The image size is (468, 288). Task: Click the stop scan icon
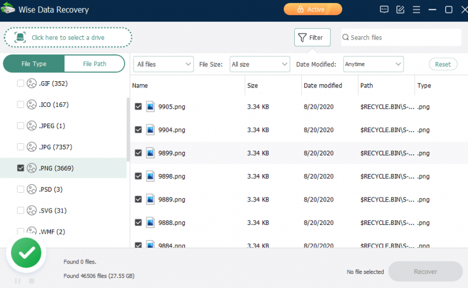pos(32,281)
